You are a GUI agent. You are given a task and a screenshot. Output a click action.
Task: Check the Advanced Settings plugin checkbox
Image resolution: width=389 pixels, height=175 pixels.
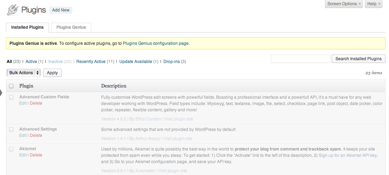(x=11, y=129)
